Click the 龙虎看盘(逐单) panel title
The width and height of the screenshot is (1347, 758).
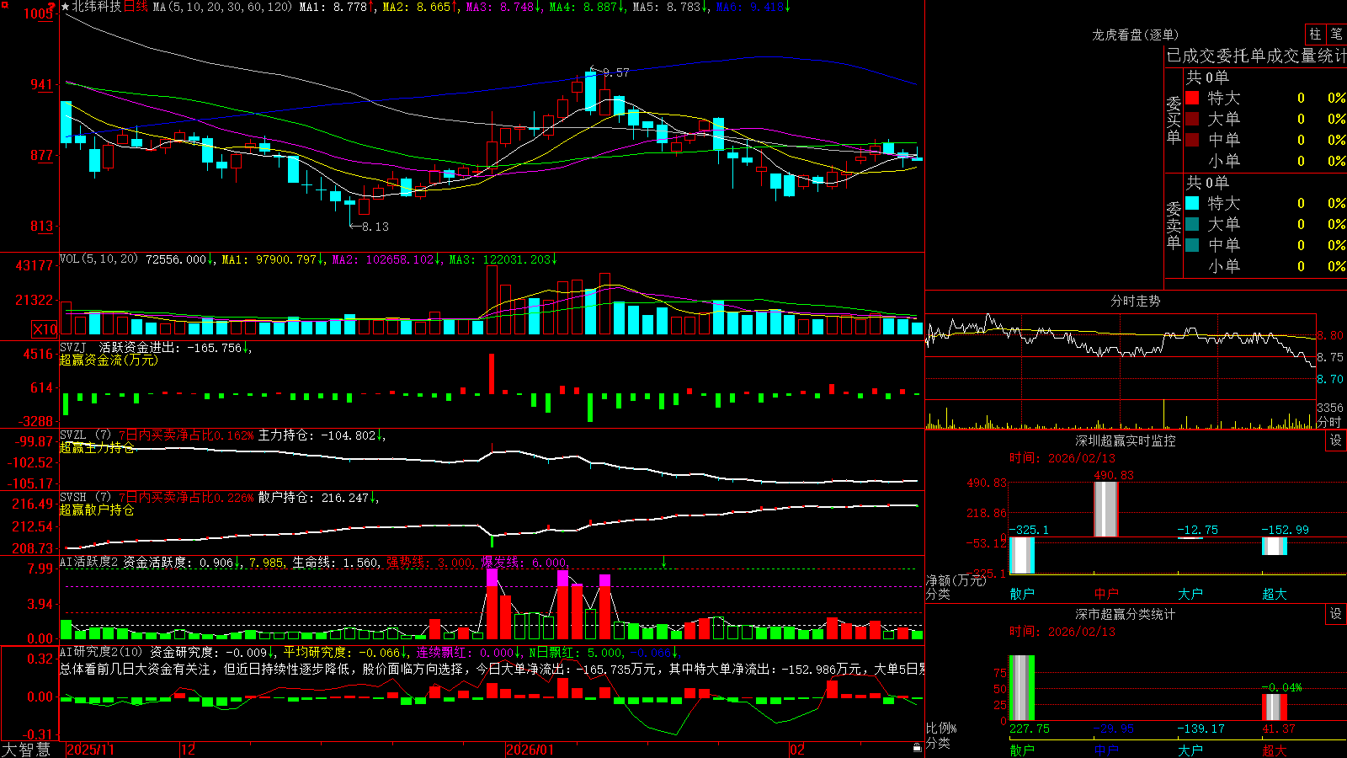(x=1135, y=35)
